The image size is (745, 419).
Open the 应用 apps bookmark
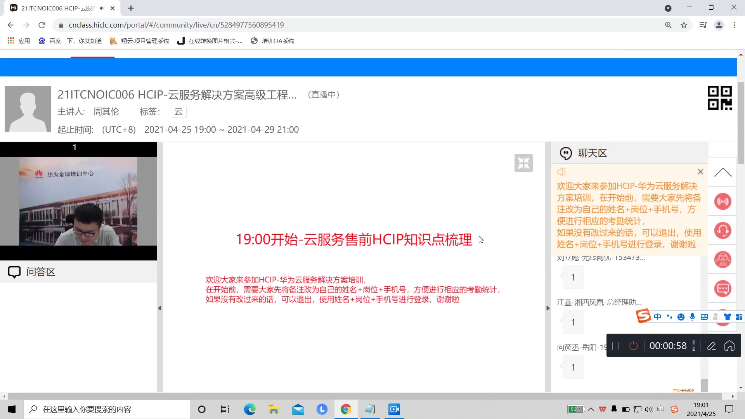(19, 41)
